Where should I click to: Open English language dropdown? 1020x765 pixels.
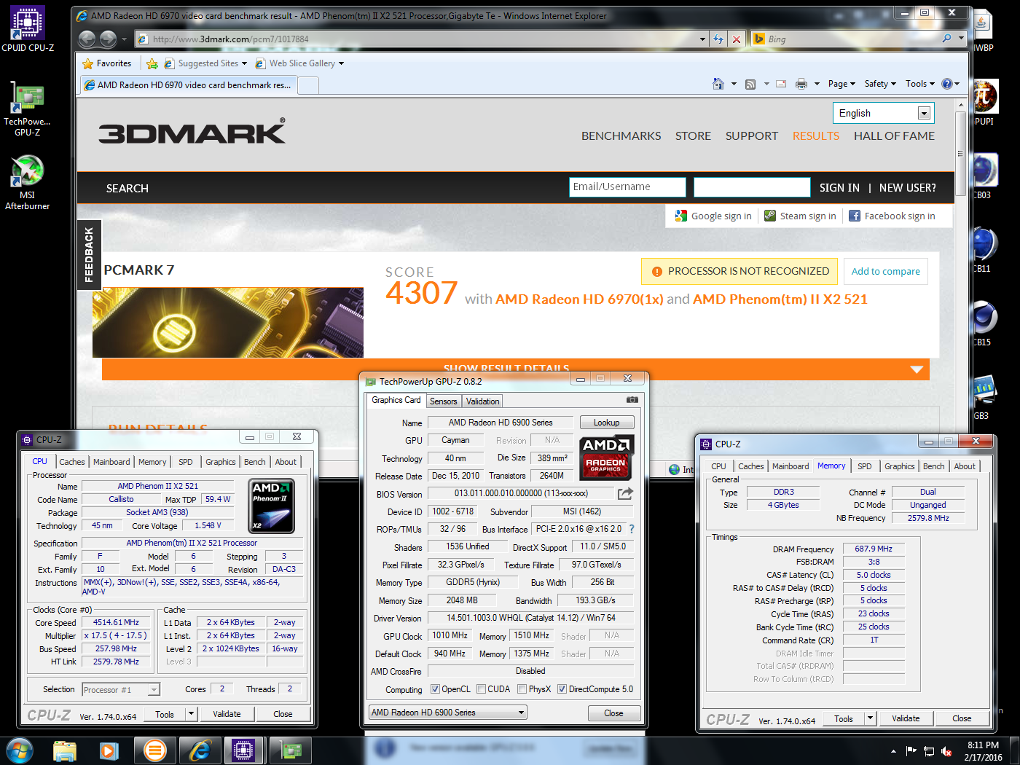click(x=883, y=113)
